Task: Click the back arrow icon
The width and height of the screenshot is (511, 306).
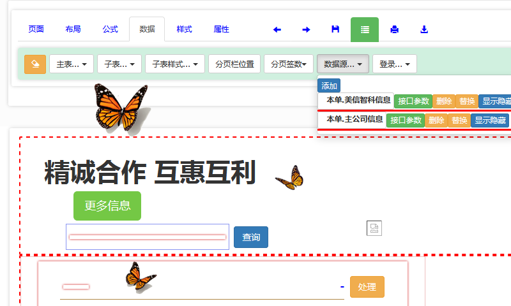Action: click(x=277, y=29)
